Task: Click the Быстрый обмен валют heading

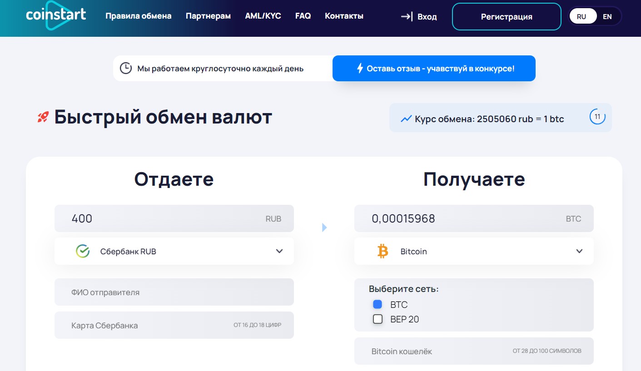Action: click(x=163, y=117)
